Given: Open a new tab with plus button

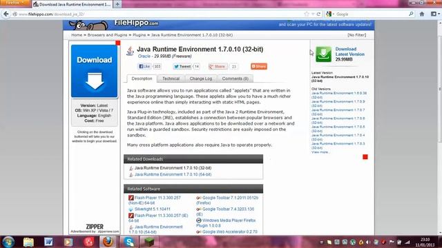Looking at the screenshot, I should 117,4.
